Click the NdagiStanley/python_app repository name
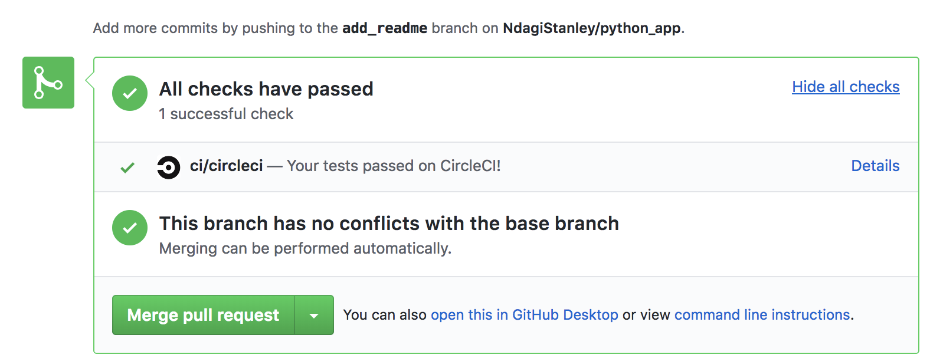This screenshot has width=930, height=361. [592, 28]
